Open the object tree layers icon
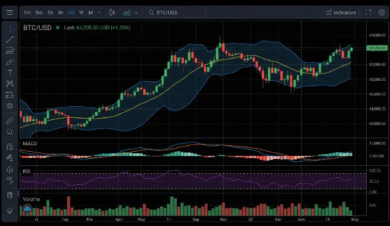This screenshot has height=226, width=390. [x=10, y=211]
